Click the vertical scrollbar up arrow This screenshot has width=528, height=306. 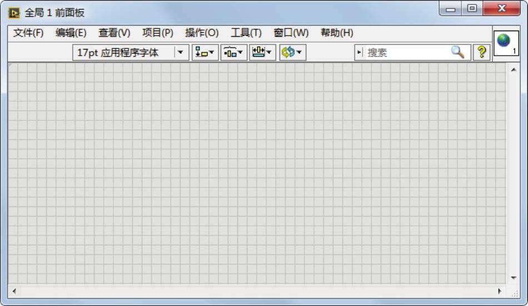(514, 70)
